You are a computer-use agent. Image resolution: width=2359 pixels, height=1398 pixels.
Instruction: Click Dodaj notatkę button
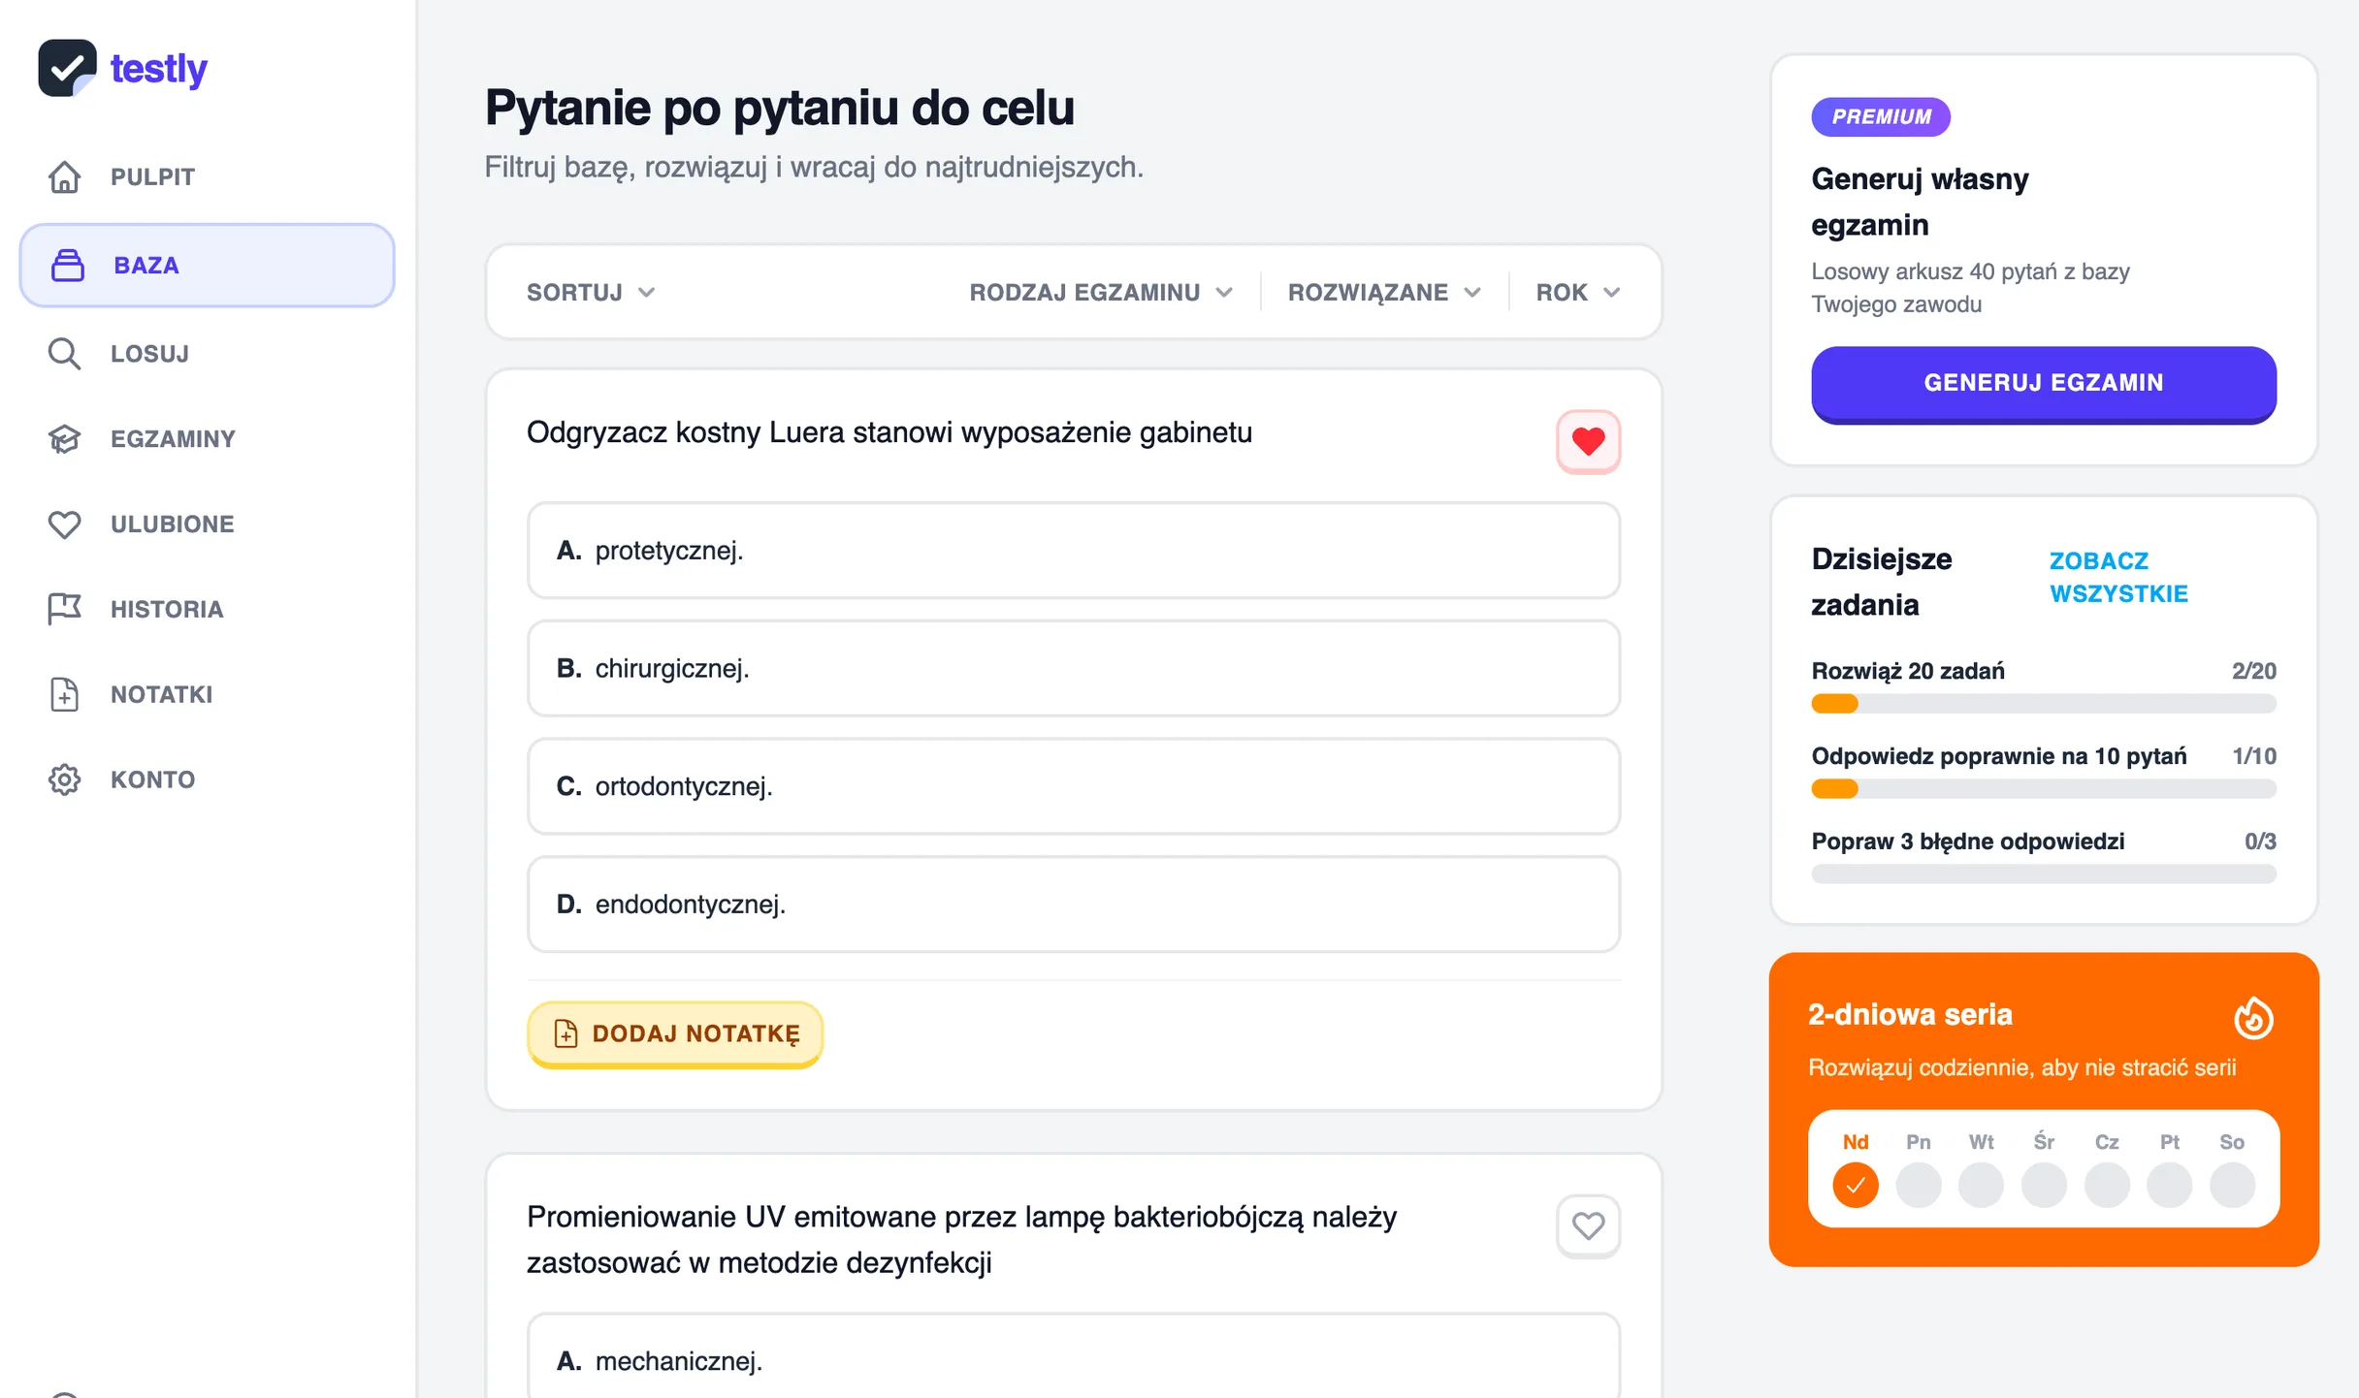(675, 1033)
